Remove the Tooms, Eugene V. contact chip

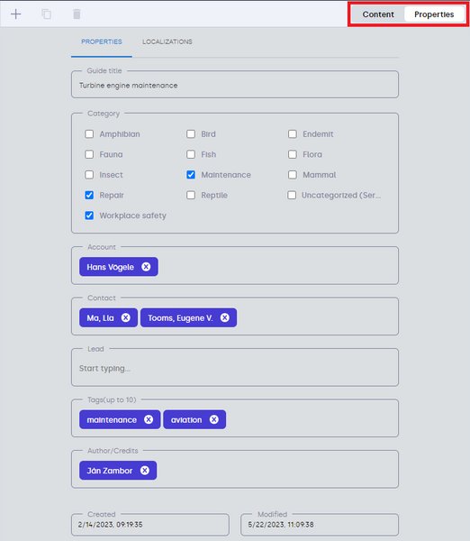point(225,317)
